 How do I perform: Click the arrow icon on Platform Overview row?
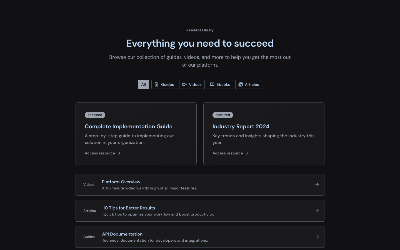pos(317,185)
